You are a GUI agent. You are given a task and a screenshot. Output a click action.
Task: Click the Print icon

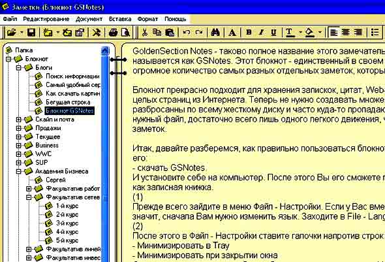click(x=113, y=33)
